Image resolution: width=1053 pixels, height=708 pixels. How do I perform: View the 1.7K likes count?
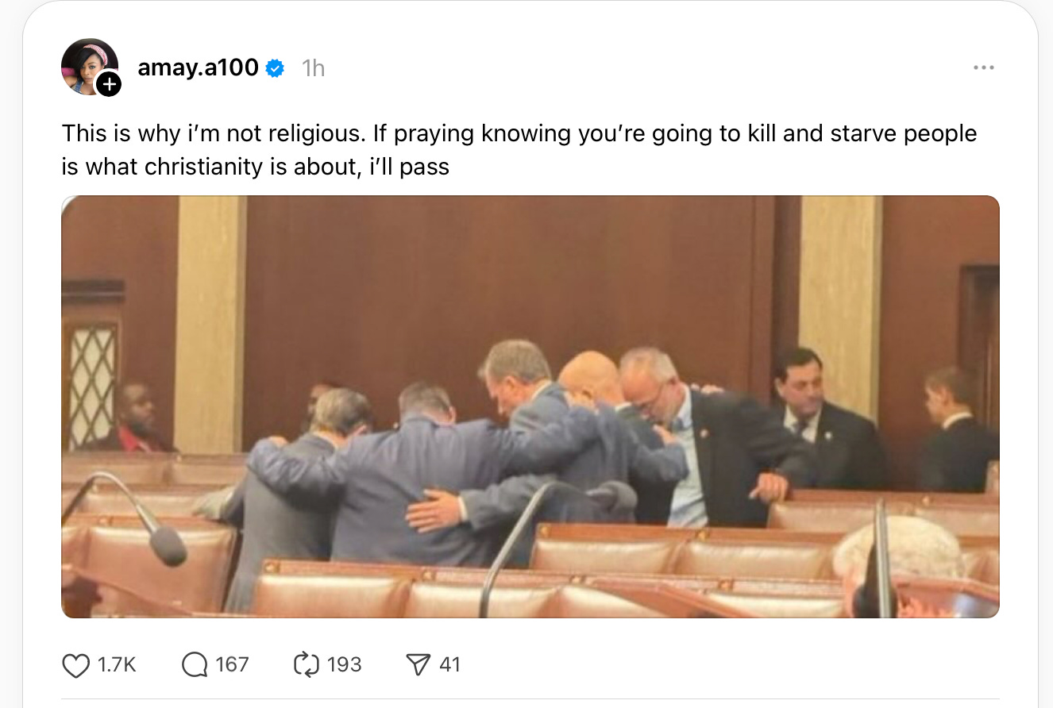coord(117,664)
